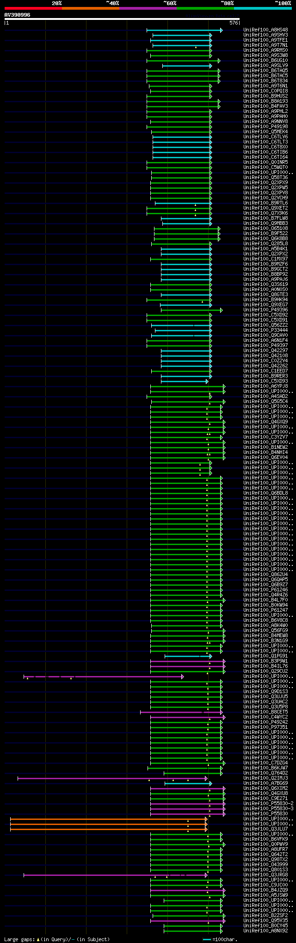The image size is (296, 943).
Task: Select UniRef100_A6YPJ8 in the list
Action: click(266, 386)
